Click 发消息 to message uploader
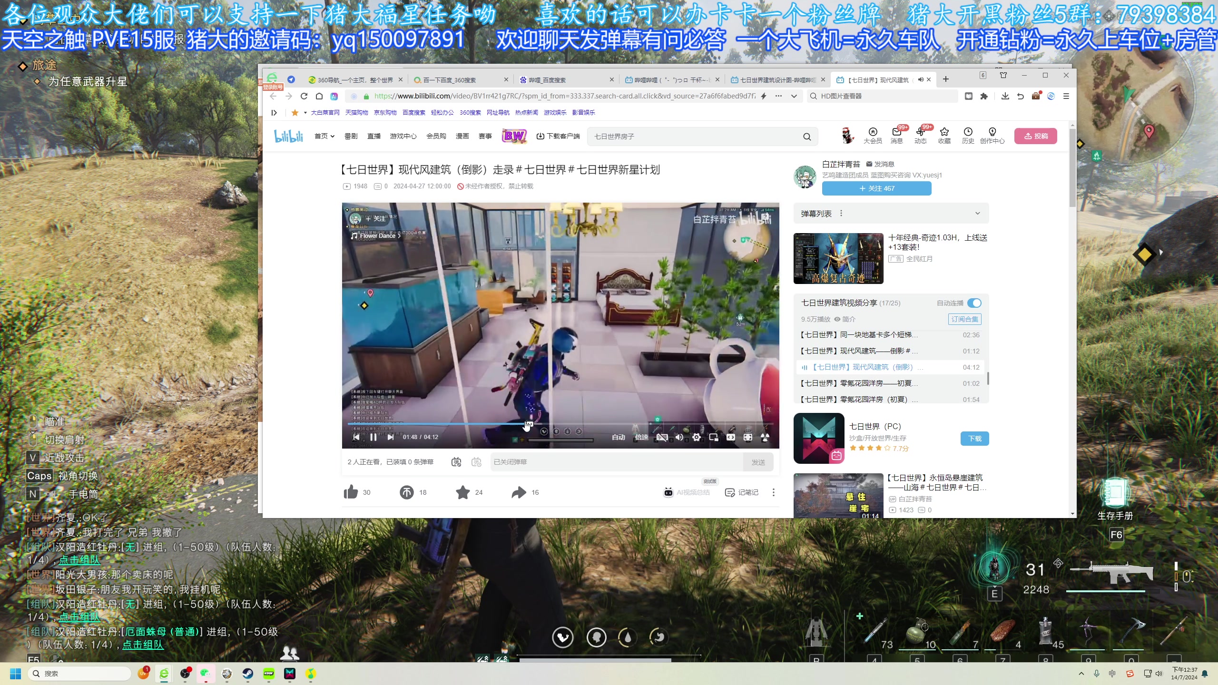 [880, 164]
